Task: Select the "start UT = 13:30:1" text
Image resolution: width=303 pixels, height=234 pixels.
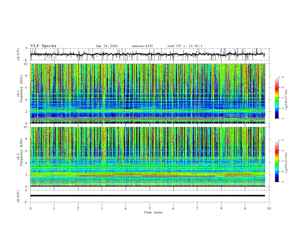Action: point(185,46)
